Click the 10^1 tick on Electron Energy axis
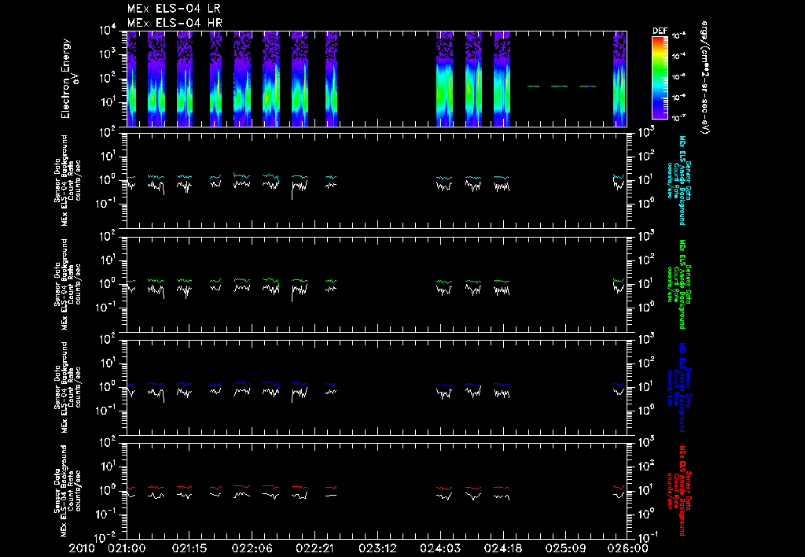The image size is (805, 557). (x=109, y=102)
